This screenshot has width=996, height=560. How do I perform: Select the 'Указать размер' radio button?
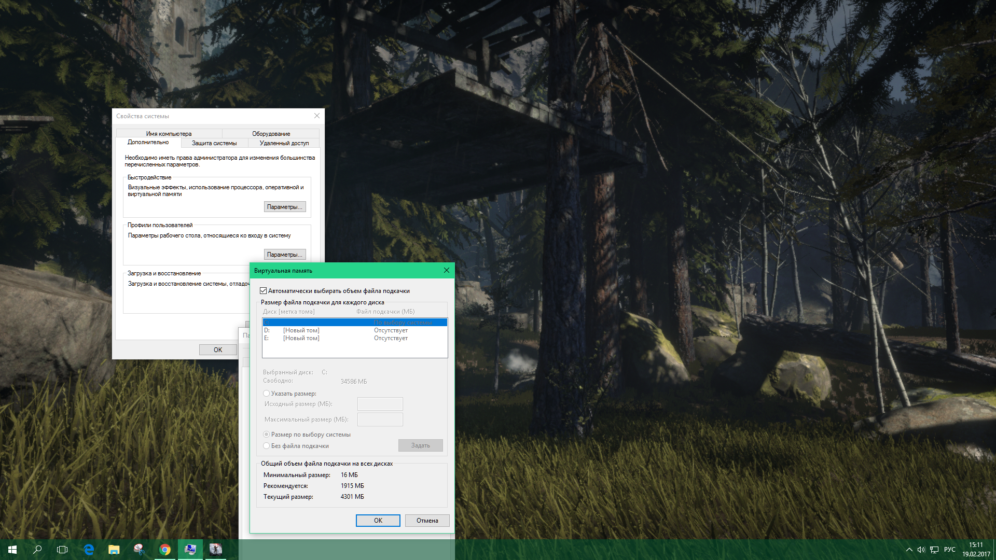267,394
